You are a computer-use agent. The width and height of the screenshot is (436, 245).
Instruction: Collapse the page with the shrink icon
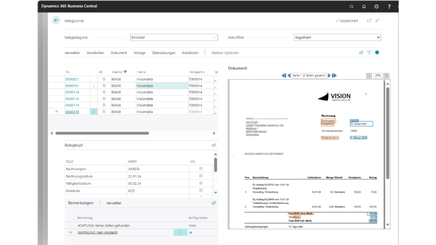tap(377, 20)
